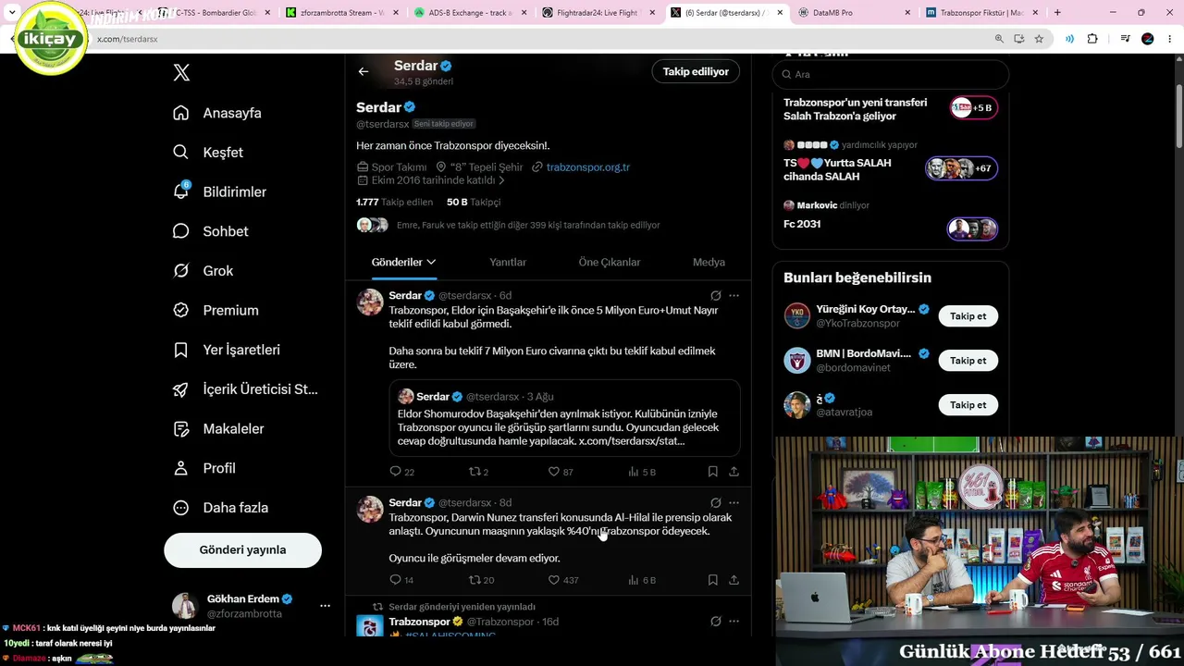Viewport: 1184px width, 666px height.
Task: Toggle the Takip ediliyor follow button
Action: point(696,71)
